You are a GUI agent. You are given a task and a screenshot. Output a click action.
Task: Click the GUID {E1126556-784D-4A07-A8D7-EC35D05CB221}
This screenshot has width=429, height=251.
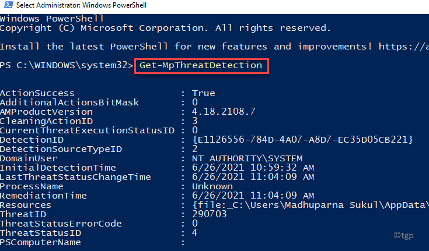pos(302,140)
